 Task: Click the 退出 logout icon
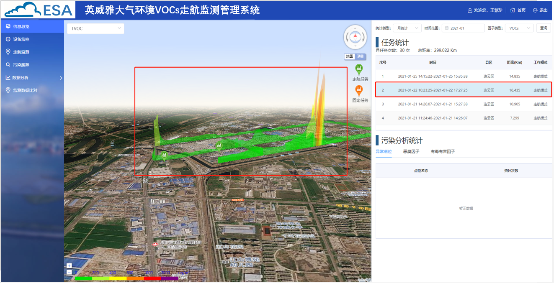click(x=535, y=10)
